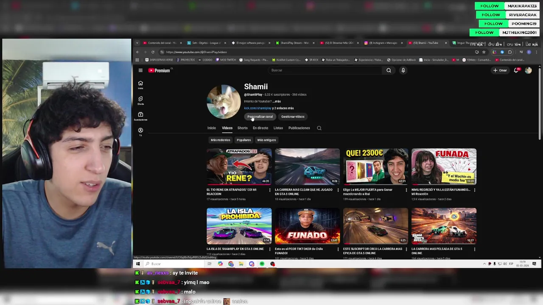Open the FUNADA Nimu video thumbnail
The image size is (543, 305).
pos(444,166)
